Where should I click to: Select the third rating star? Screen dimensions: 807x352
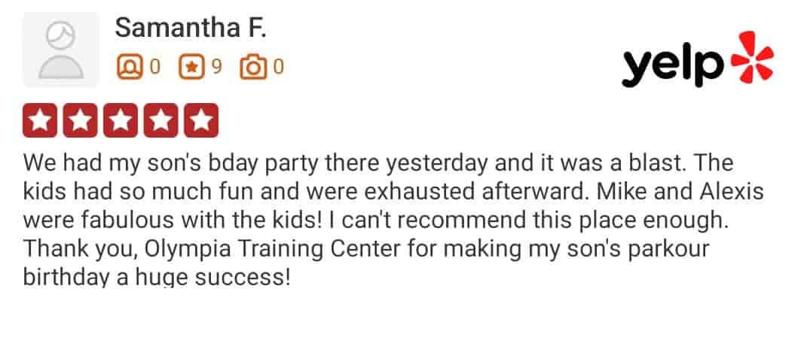121,120
